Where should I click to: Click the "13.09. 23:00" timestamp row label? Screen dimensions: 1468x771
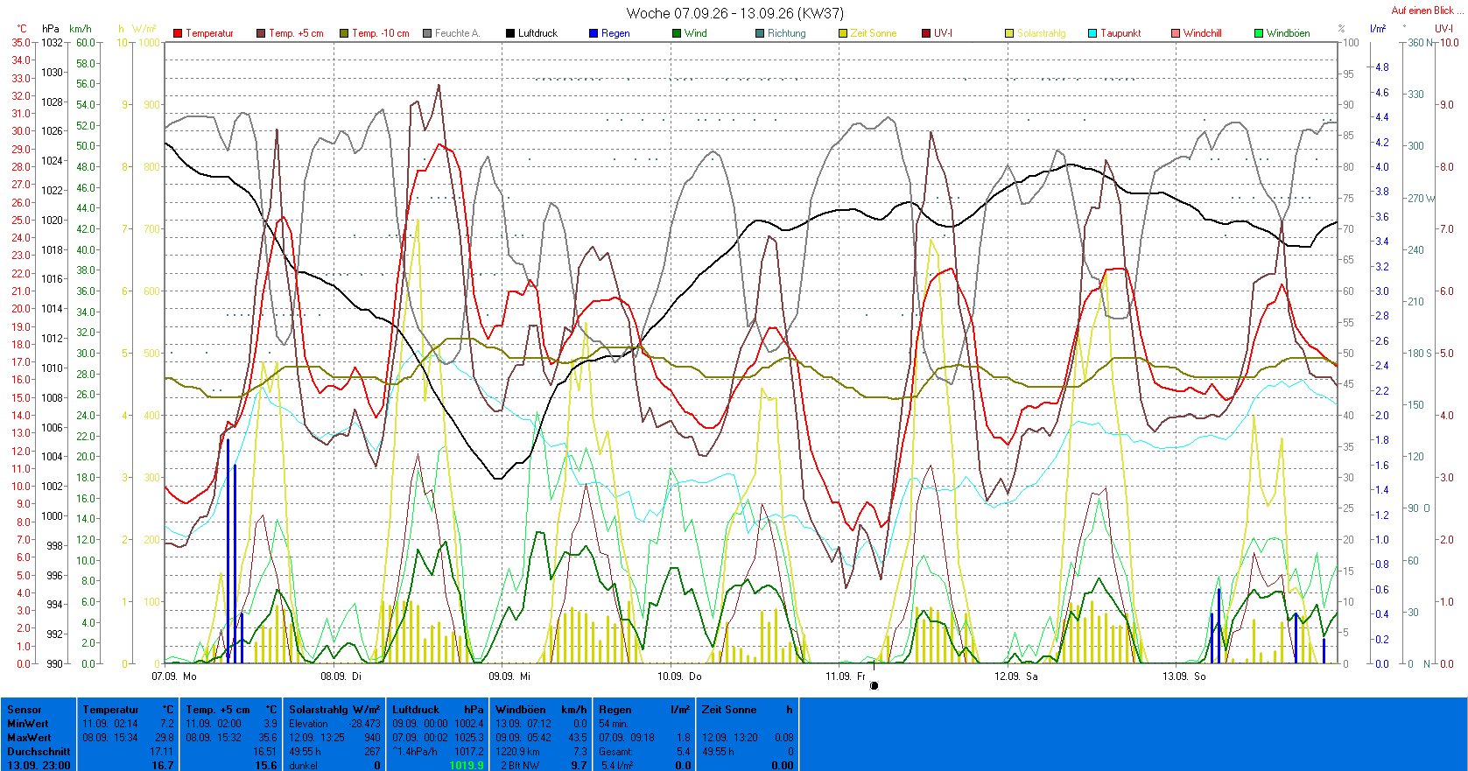[x=39, y=766]
